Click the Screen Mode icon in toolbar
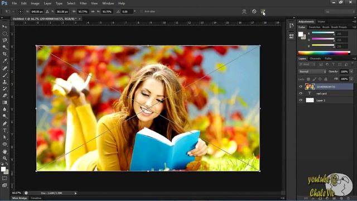This screenshot has width=357, height=201. tap(4, 185)
